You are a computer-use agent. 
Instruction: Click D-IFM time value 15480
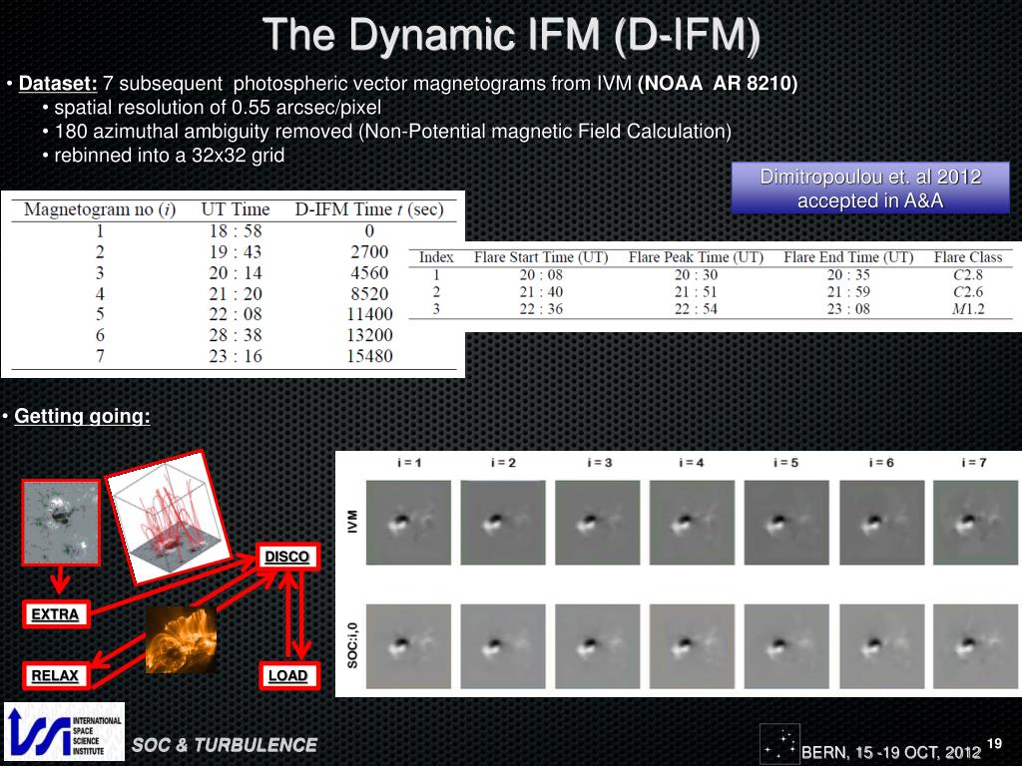click(369, 356)
